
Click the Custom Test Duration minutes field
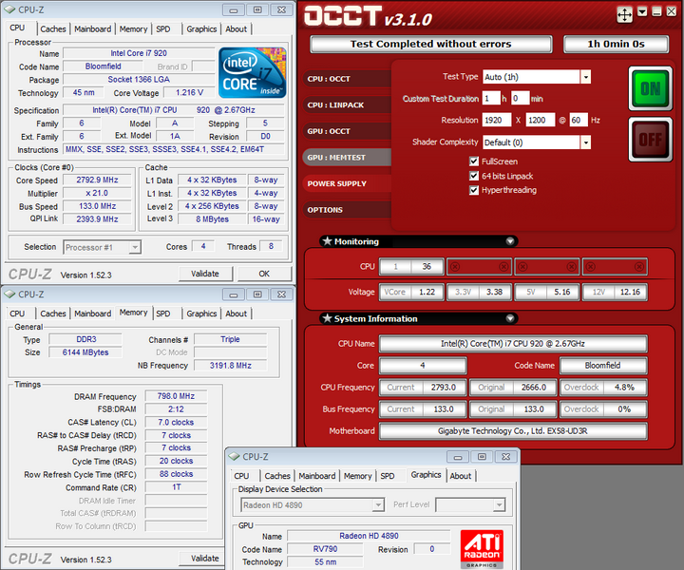coord(520,99)
